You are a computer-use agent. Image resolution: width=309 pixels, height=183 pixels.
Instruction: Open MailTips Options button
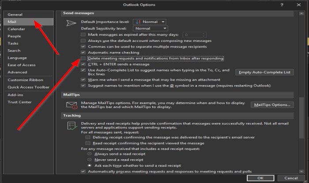272,105
